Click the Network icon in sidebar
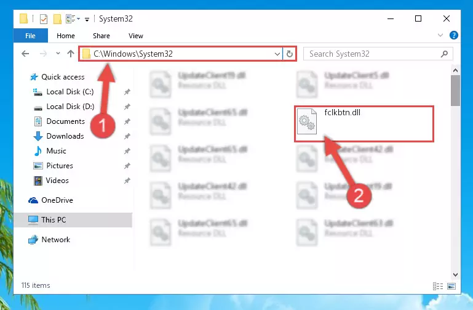The height and width of the screenshot is (310, 473). (x=33, y=240)
